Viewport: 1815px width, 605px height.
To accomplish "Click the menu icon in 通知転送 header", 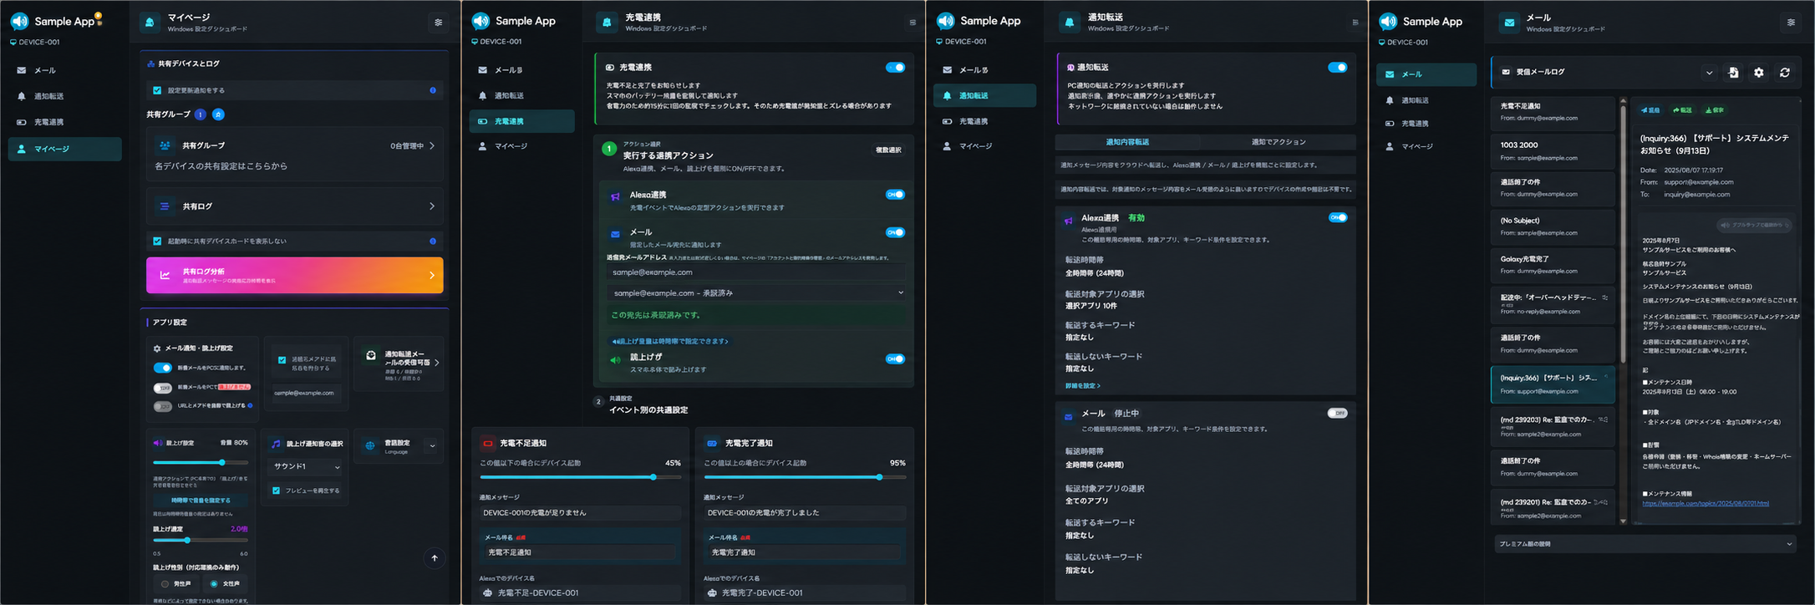I will (1355, 23).
